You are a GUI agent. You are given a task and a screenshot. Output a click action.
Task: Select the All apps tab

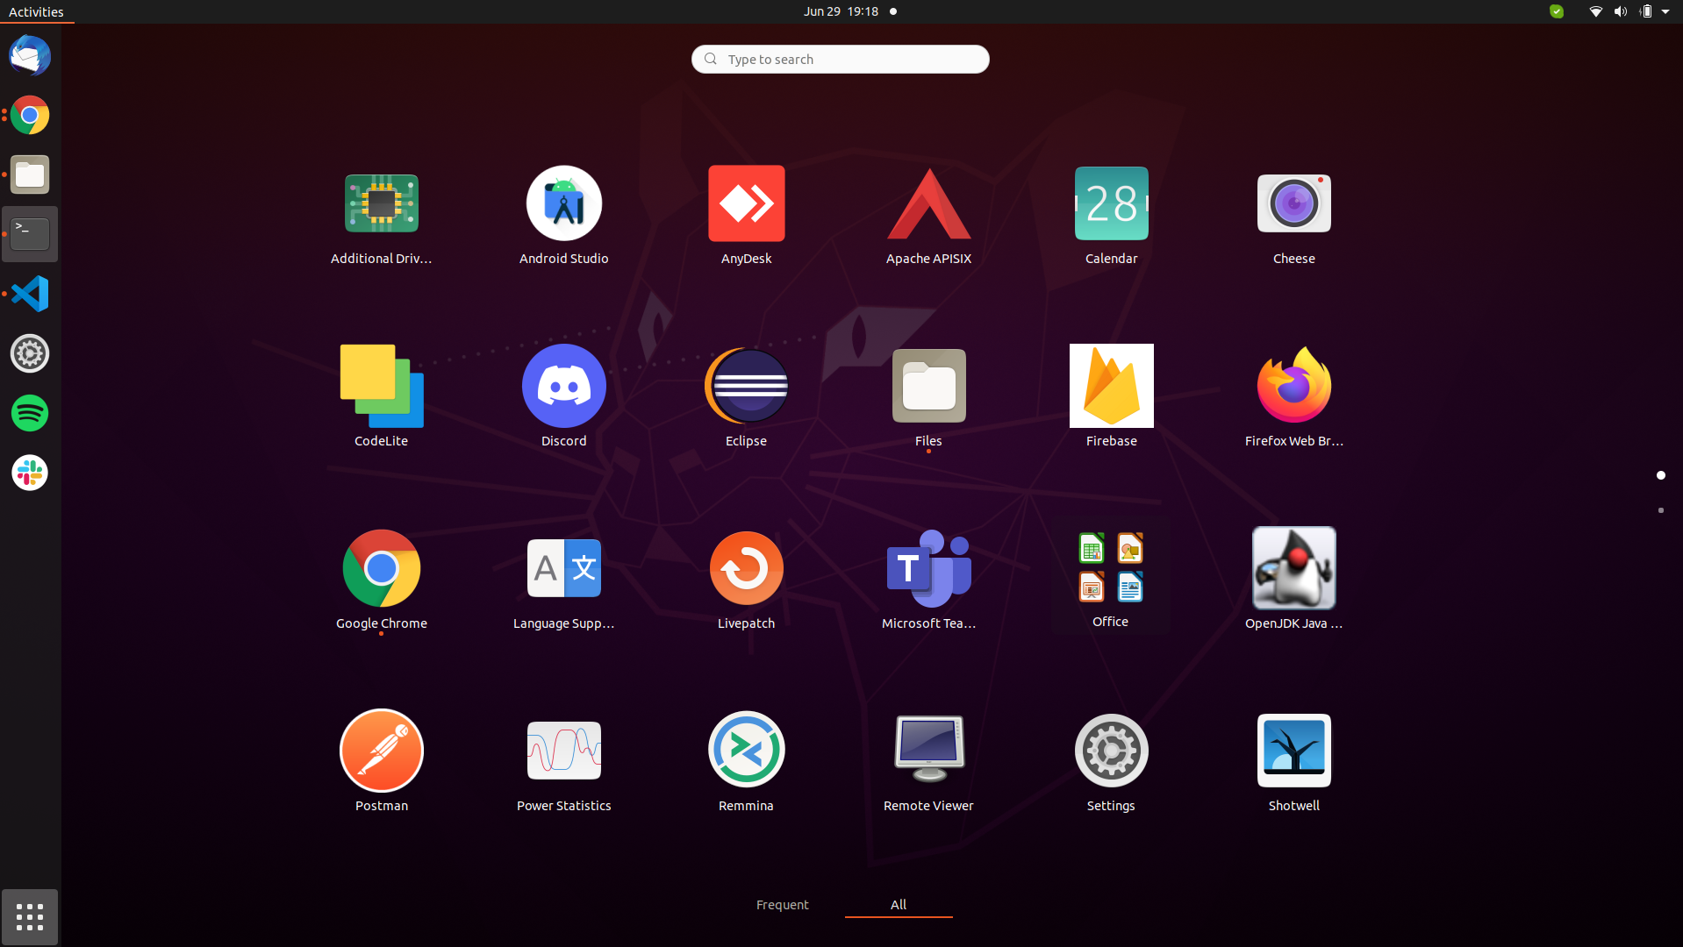[x=899, y=905]
